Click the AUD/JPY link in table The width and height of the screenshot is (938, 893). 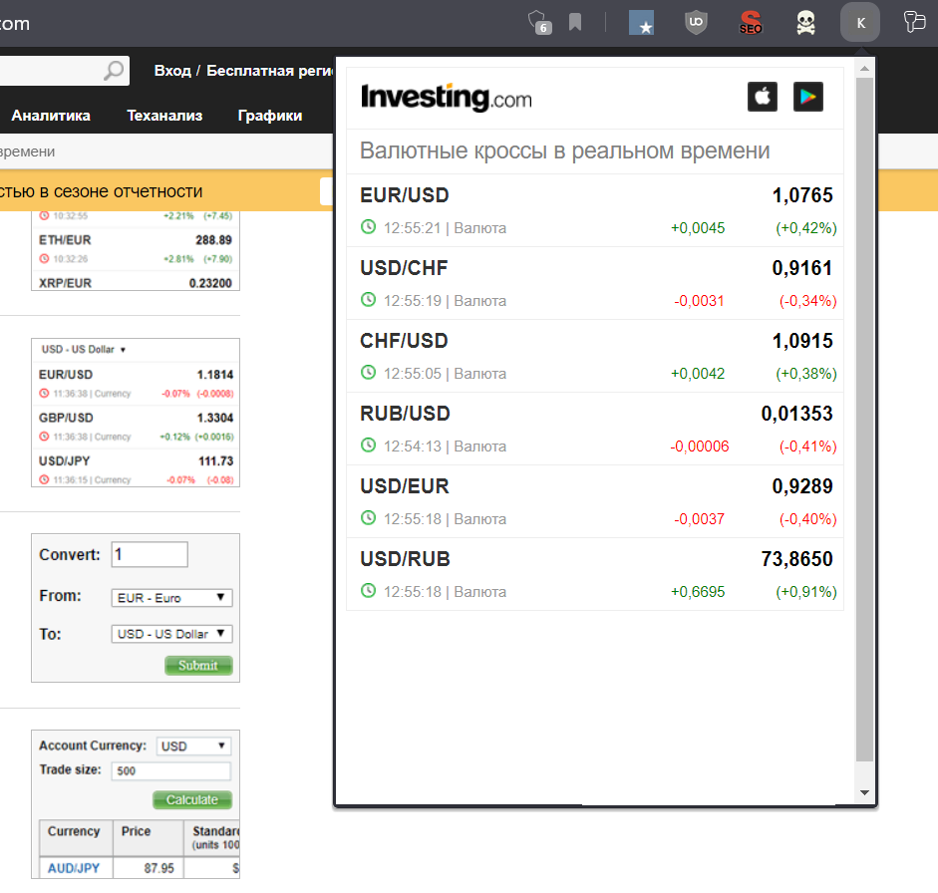74,868
